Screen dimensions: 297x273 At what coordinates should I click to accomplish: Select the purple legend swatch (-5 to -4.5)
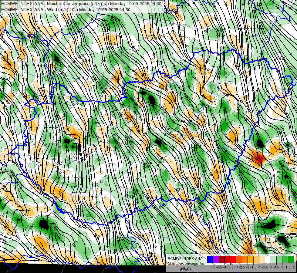(x=216, y=260)
